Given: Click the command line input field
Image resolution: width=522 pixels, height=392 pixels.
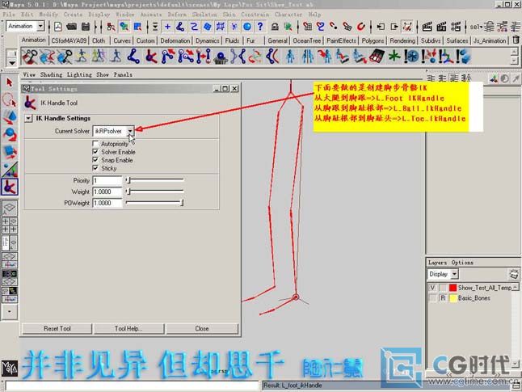Looking at the screenshot, I should click(133, 386).
